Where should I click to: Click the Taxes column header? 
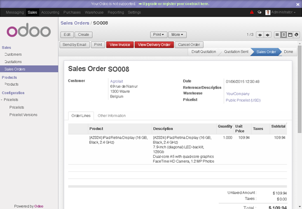(x=261, y=129)
